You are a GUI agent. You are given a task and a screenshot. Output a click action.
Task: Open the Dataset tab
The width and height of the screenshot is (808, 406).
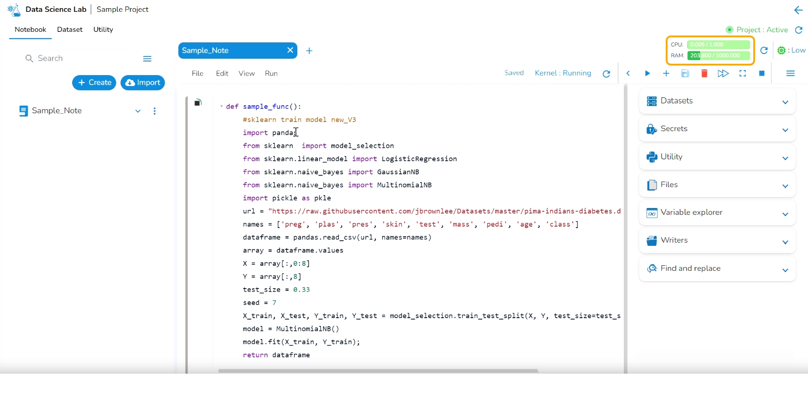tap(70, 30)
